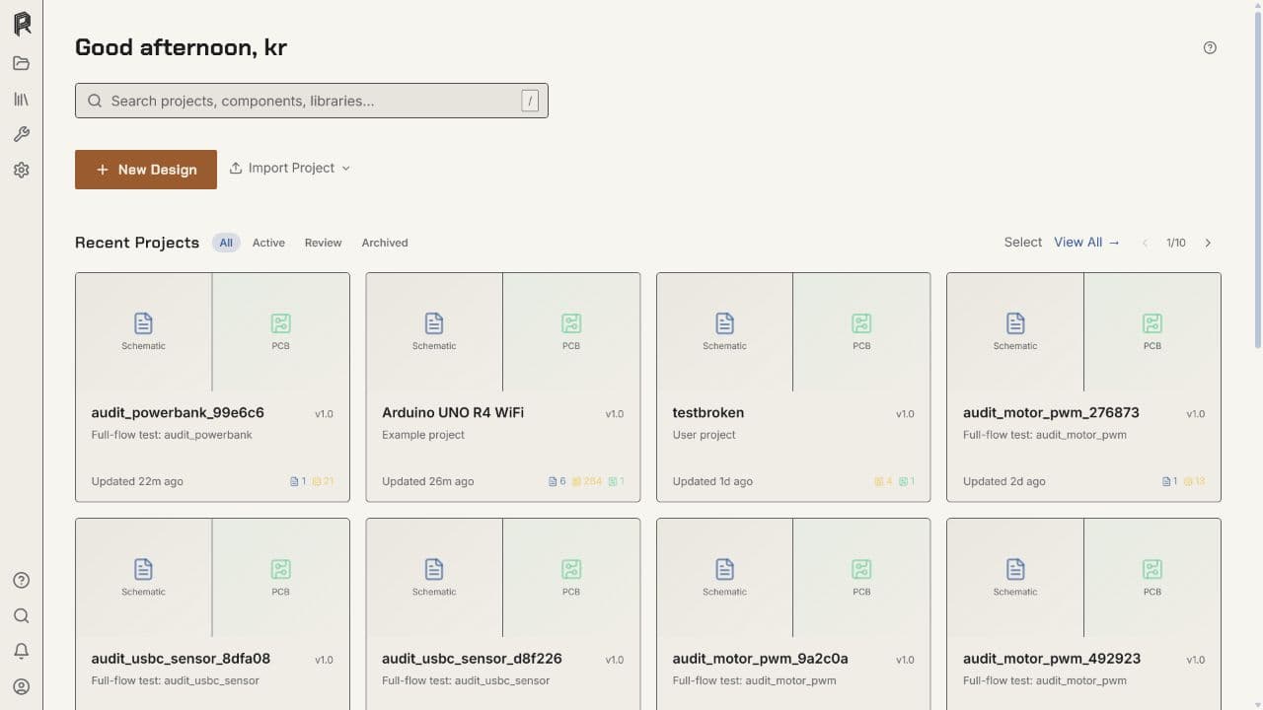
Task: Open the Notifications bell in the sidebar
Action: [22, 651]
